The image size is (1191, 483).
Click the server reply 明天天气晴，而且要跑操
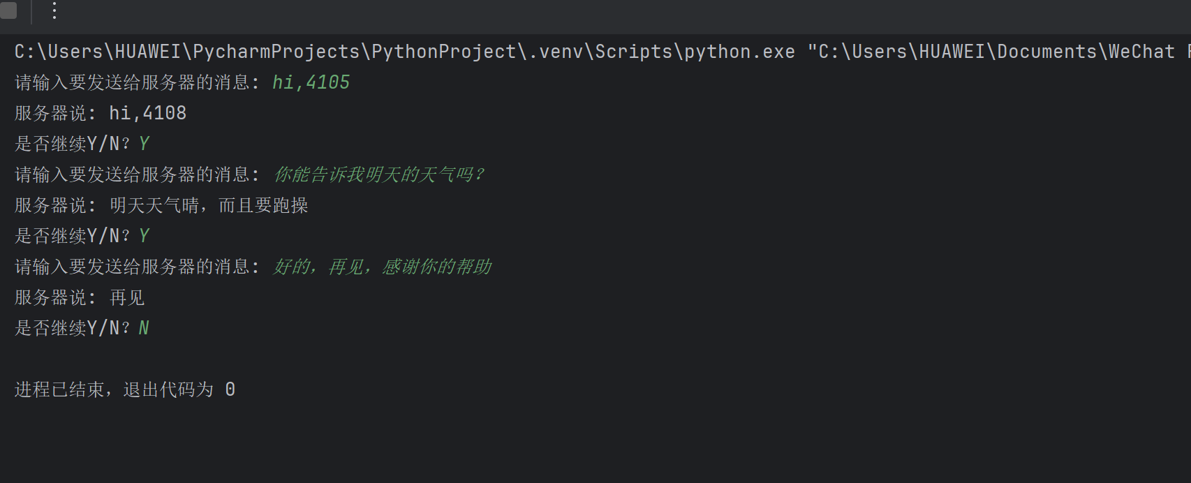tap(209, 205)
